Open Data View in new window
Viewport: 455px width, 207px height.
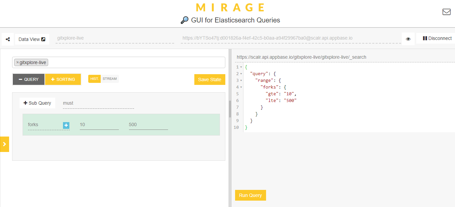pos(32,39)
